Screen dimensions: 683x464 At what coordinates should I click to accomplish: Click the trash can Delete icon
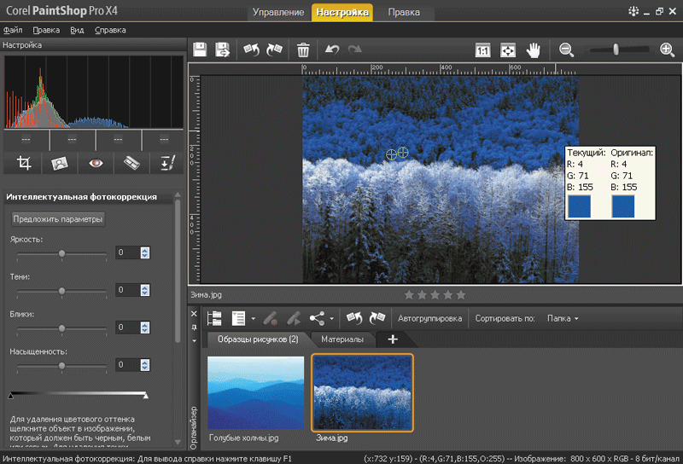tap(303, 49)
